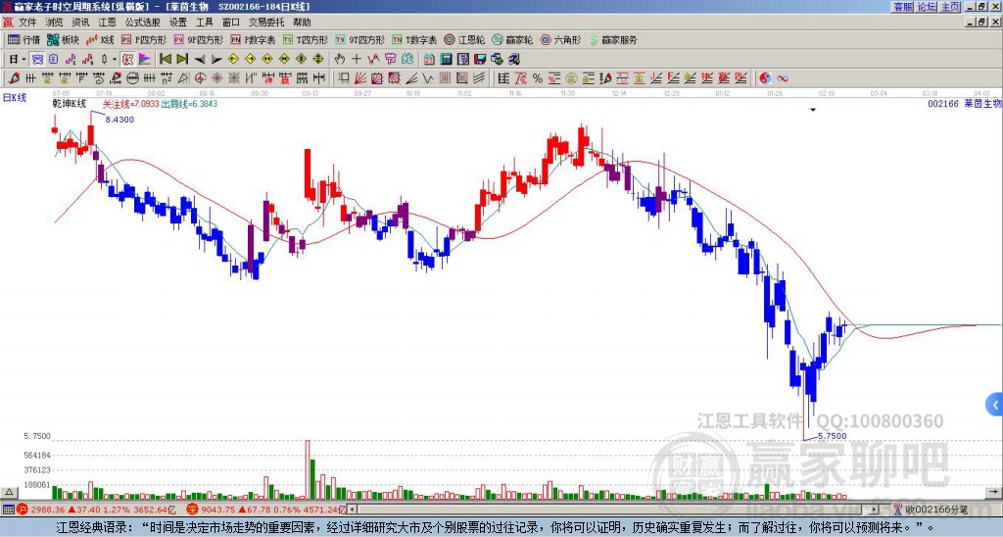Jump to first bar with skip-start arrow
The width and height of the screenshot is (1003, 537).
[x=165, y=59]
